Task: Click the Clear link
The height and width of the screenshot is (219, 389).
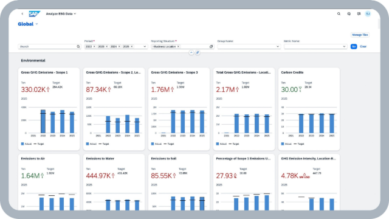Action: coord(363,46)
